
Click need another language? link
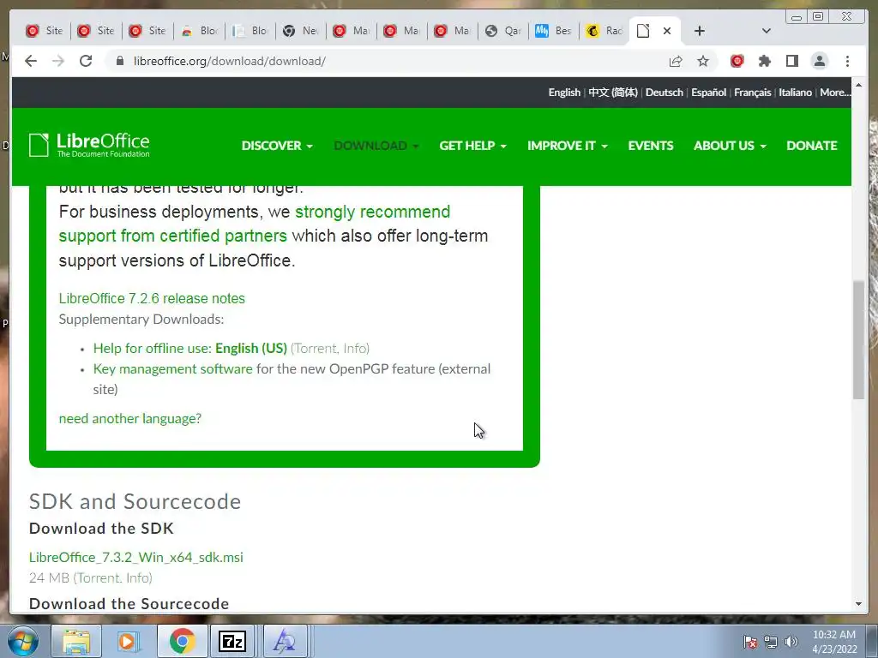(130, 418)
